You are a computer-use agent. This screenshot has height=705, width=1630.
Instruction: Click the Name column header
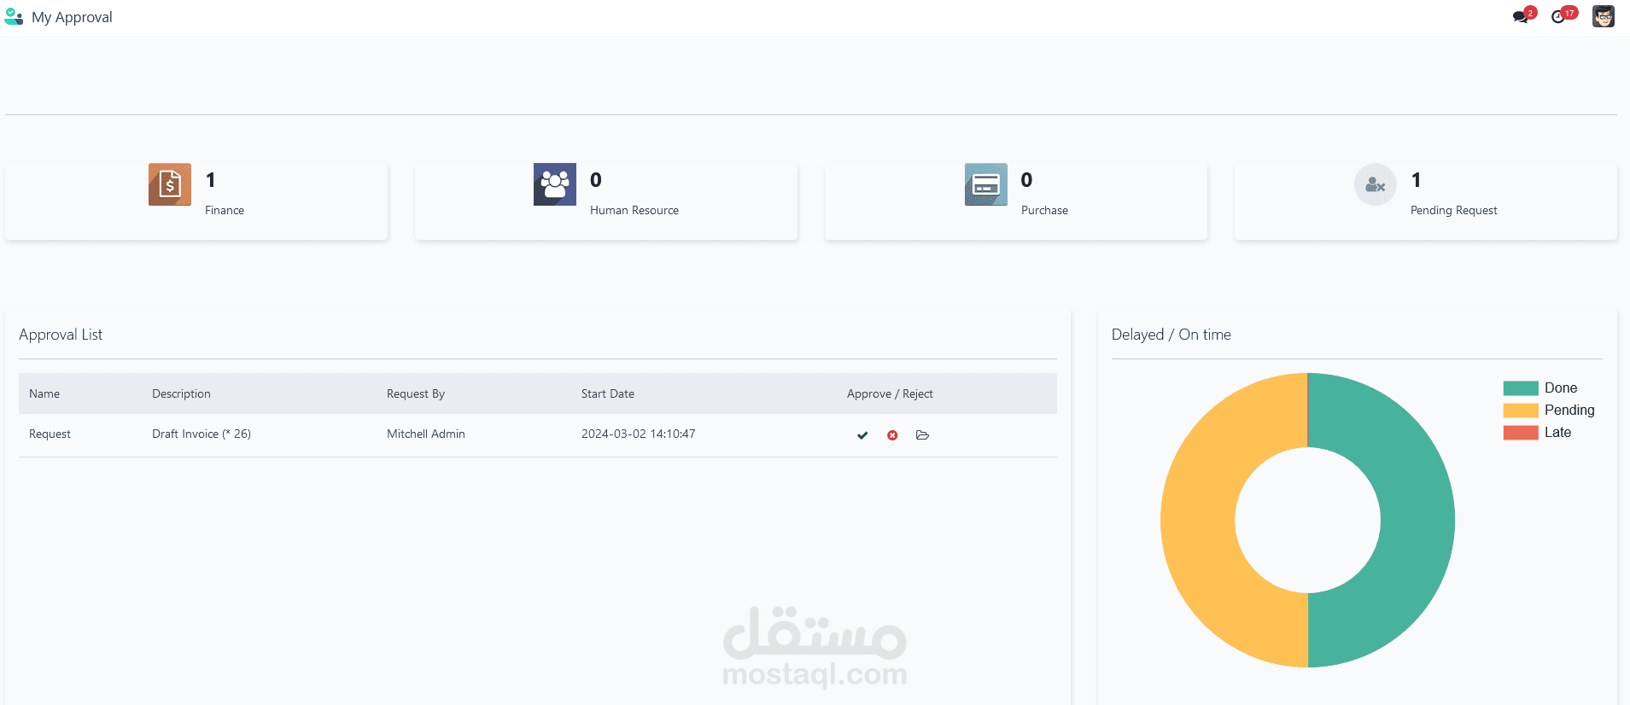coord(44,393)
